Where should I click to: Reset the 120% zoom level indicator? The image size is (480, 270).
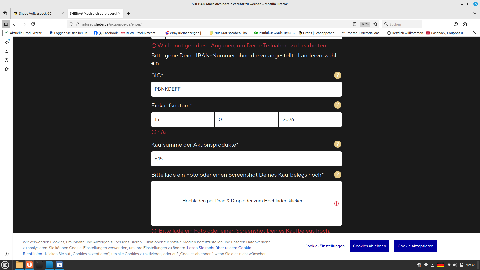pos(365,24)
